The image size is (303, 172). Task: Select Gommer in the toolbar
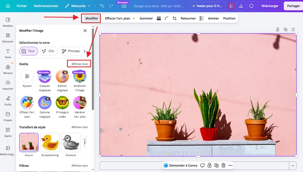click(146, 18)
